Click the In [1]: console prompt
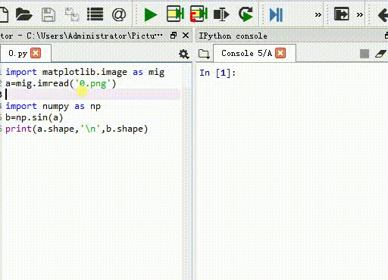 217,73
